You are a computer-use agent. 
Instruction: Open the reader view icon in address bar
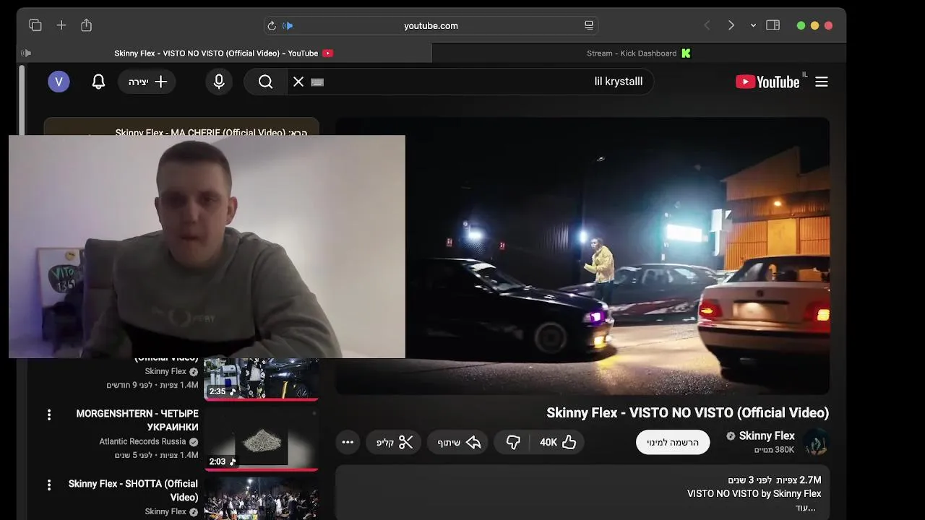pyautogui.click(x=589, y=25)
